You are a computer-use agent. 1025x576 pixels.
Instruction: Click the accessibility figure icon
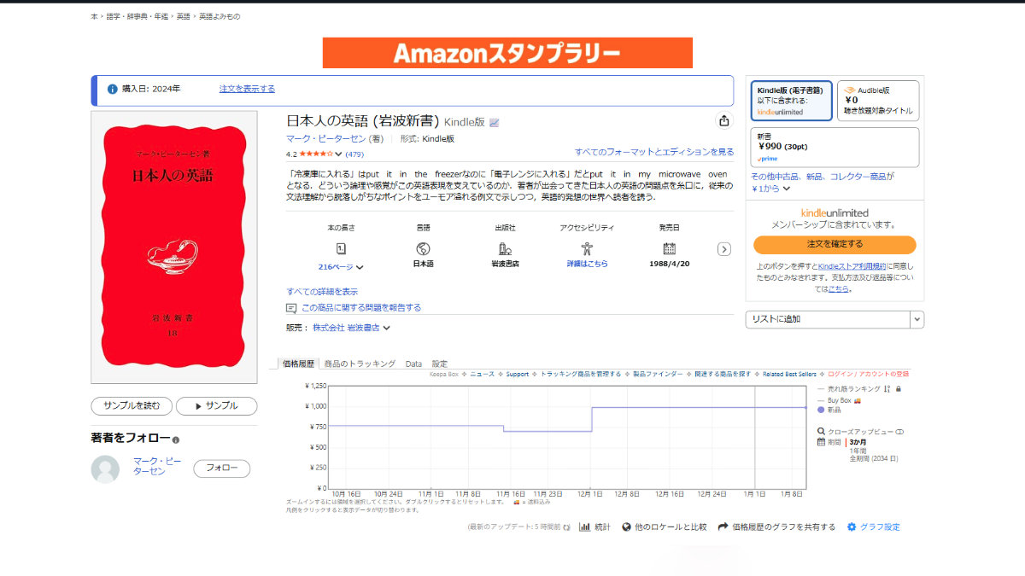coord(587,248)
